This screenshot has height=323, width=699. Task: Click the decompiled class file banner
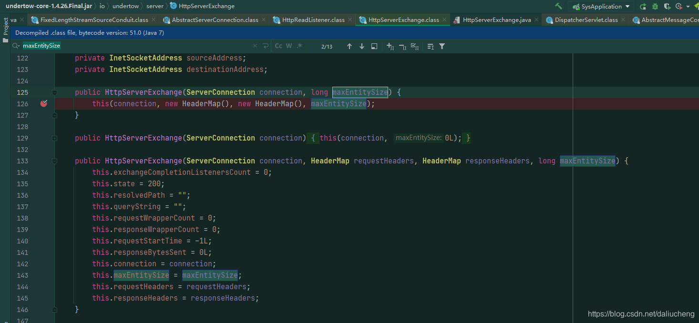tap(354, 33)
